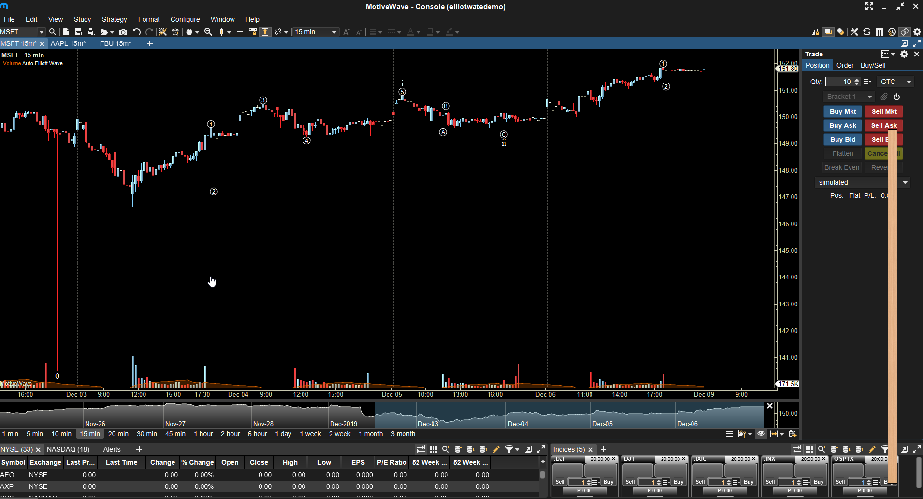Expand the open folder dropdown arrow
923x499 pixels.
(x=112, y=32)
